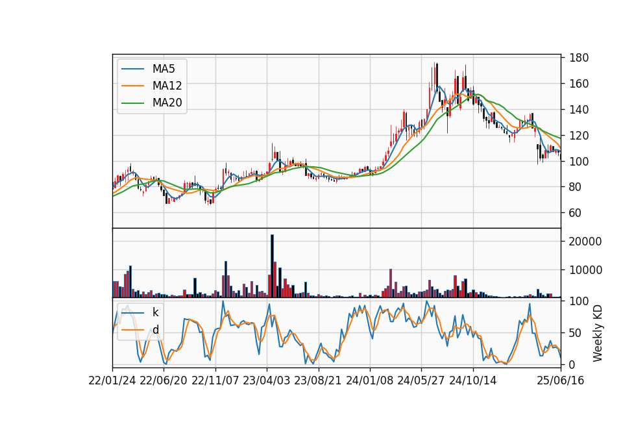This screenshot has width=623, height=448.
Task: Click the blue MA5 legend line sample
Action: pyautogui.click(x=132, y=69)
